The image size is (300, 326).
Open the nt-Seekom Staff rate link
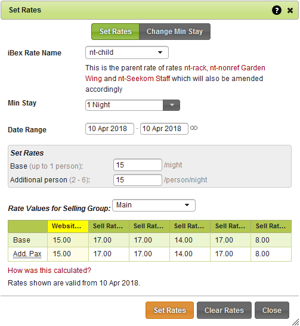click(x=144, y=79)
